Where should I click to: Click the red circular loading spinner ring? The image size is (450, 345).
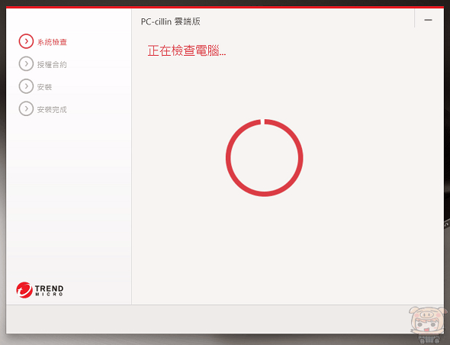tap(265, 158)
